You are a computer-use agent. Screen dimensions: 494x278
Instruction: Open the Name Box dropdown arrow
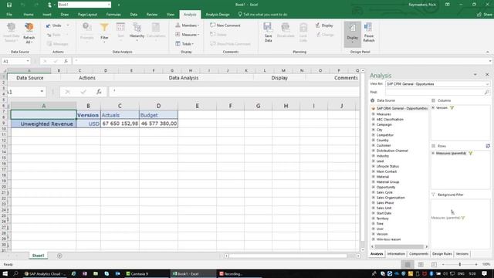point(28,61)
